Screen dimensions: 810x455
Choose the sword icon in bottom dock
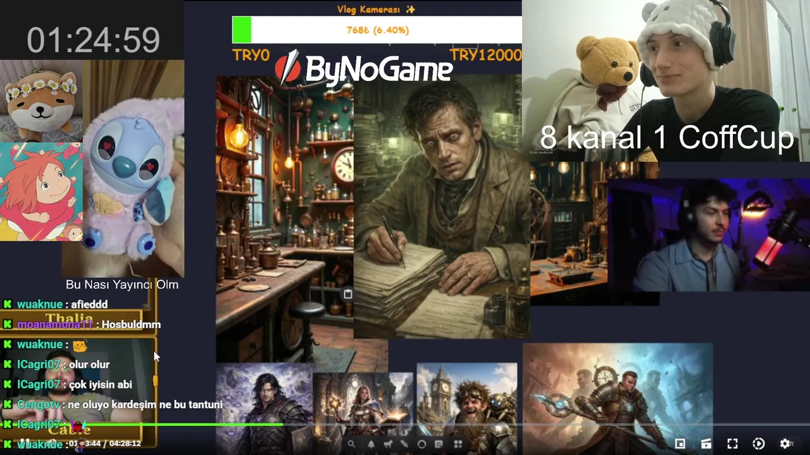click(404, 444)
